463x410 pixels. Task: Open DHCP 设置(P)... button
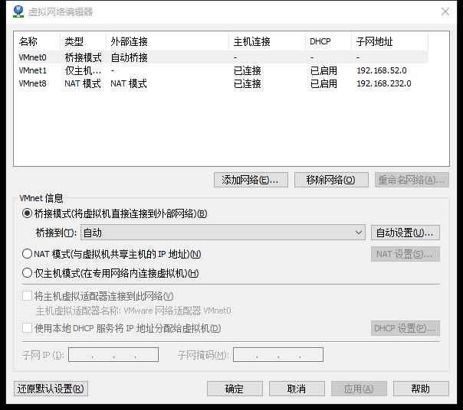tap(405, 328)
